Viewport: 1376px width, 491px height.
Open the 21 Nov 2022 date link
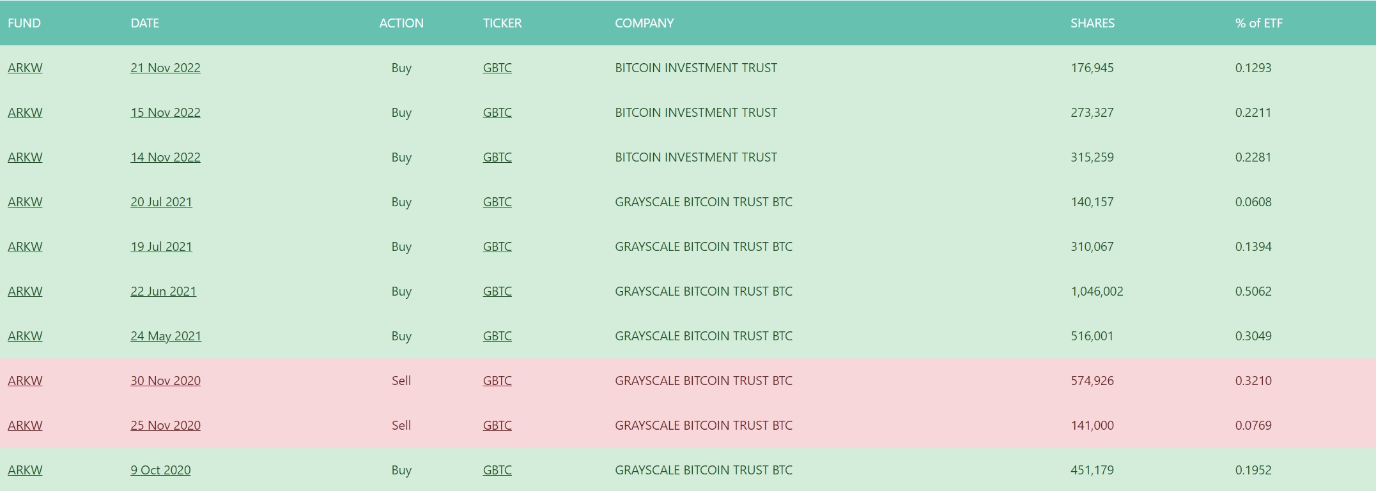pyautogui.click(x=166, y=68)
